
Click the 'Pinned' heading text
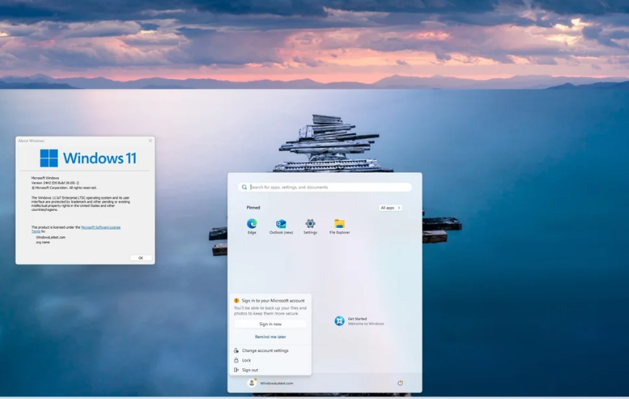[x=253, y=207]
